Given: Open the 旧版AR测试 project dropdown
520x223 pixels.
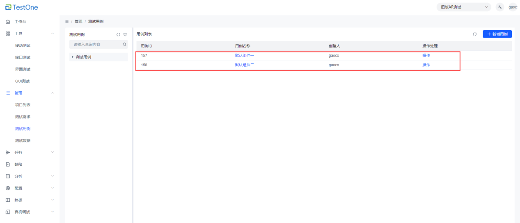Looking at the screenshot, I should (464, 7).
